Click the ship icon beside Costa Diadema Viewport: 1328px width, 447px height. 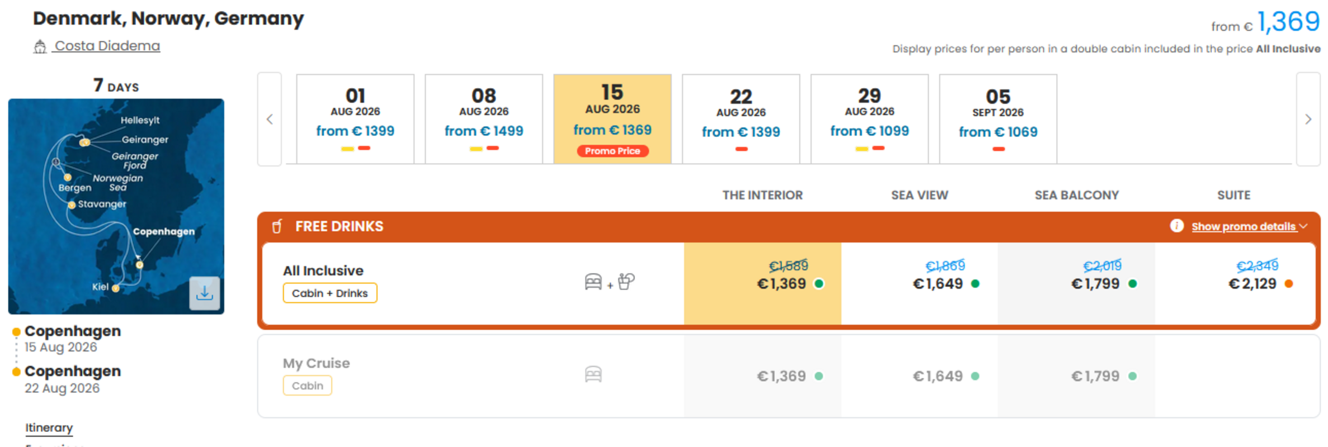click(x=40, y=46)
